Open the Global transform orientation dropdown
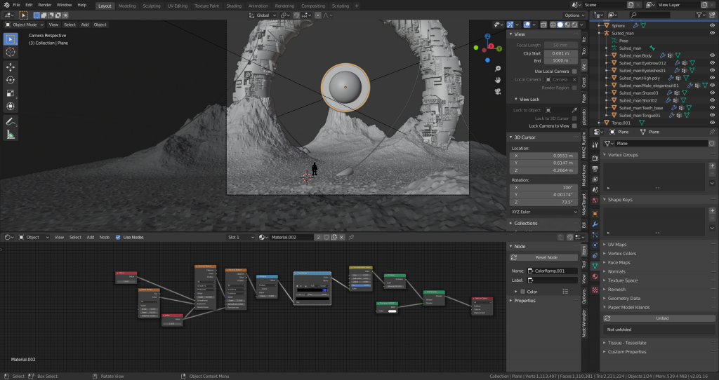This screenshot has width=719, height=380. [x=263, y=15]
